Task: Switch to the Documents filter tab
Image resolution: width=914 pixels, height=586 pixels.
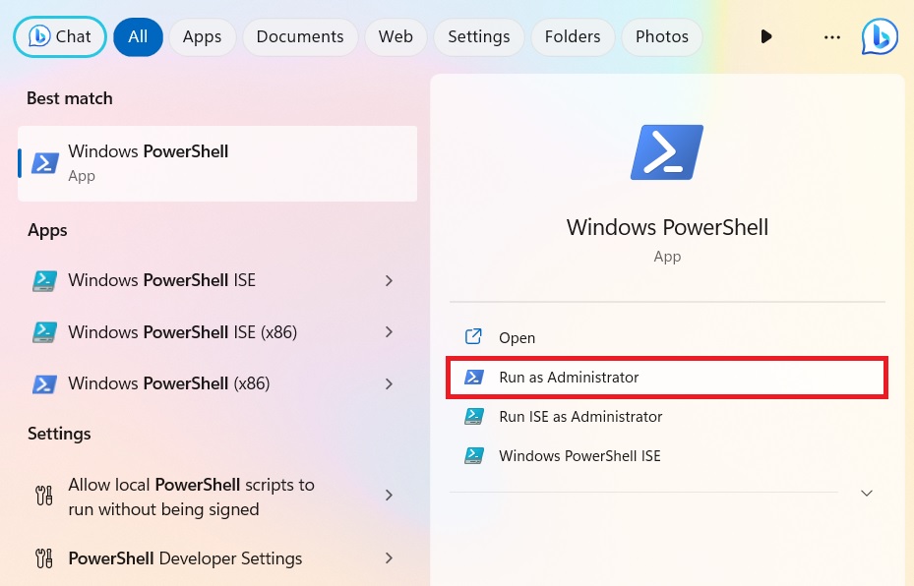Action: coord(299,36)
